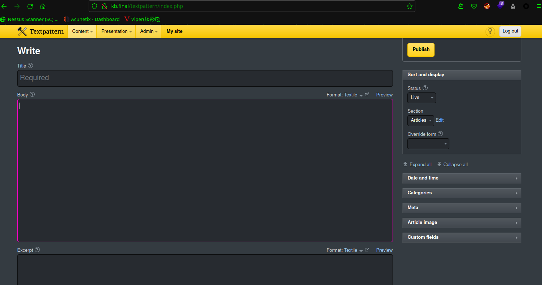Click the Excerpt Preview link

click(384, 250)
